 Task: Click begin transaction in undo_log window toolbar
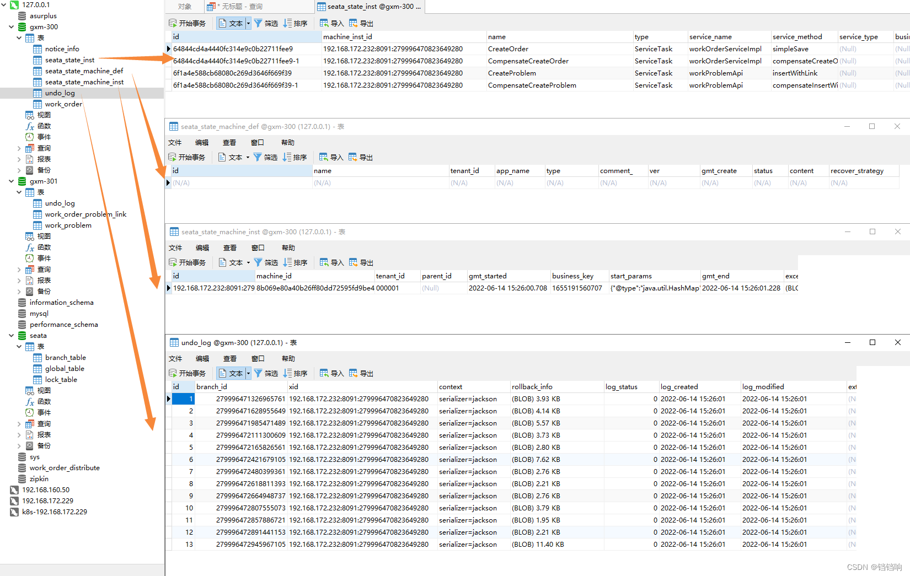(x=187, y=373)
